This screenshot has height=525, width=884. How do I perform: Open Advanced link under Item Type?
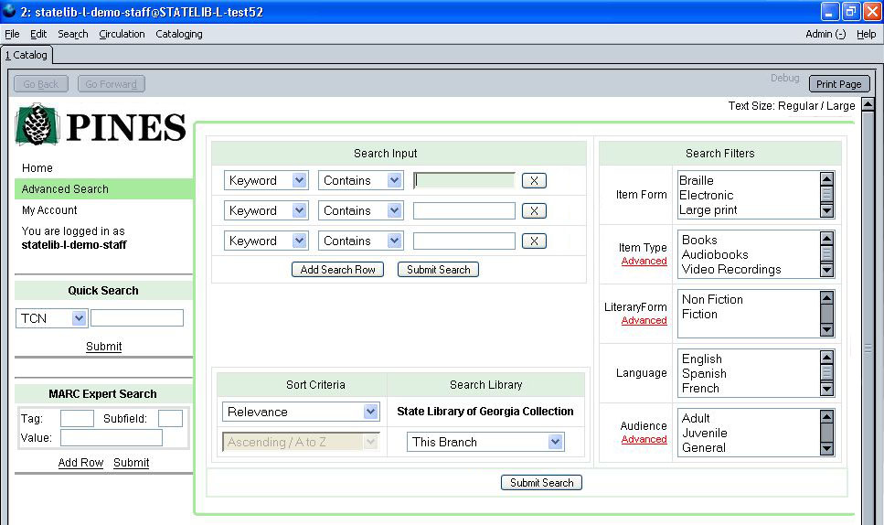click(x=644, y=262)
